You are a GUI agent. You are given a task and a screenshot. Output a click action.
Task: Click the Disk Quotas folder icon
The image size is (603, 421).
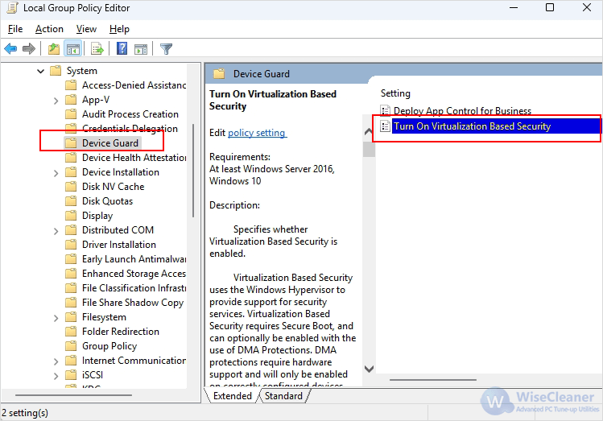coord(71,201)
